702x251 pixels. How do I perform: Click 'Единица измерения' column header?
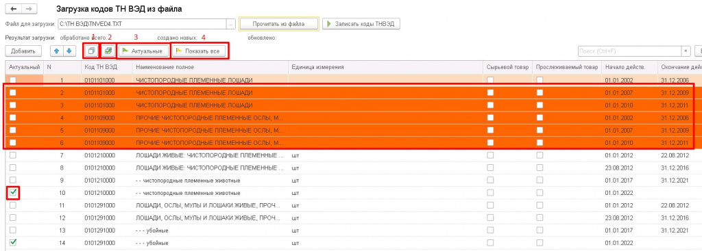(x=386, y=67)
